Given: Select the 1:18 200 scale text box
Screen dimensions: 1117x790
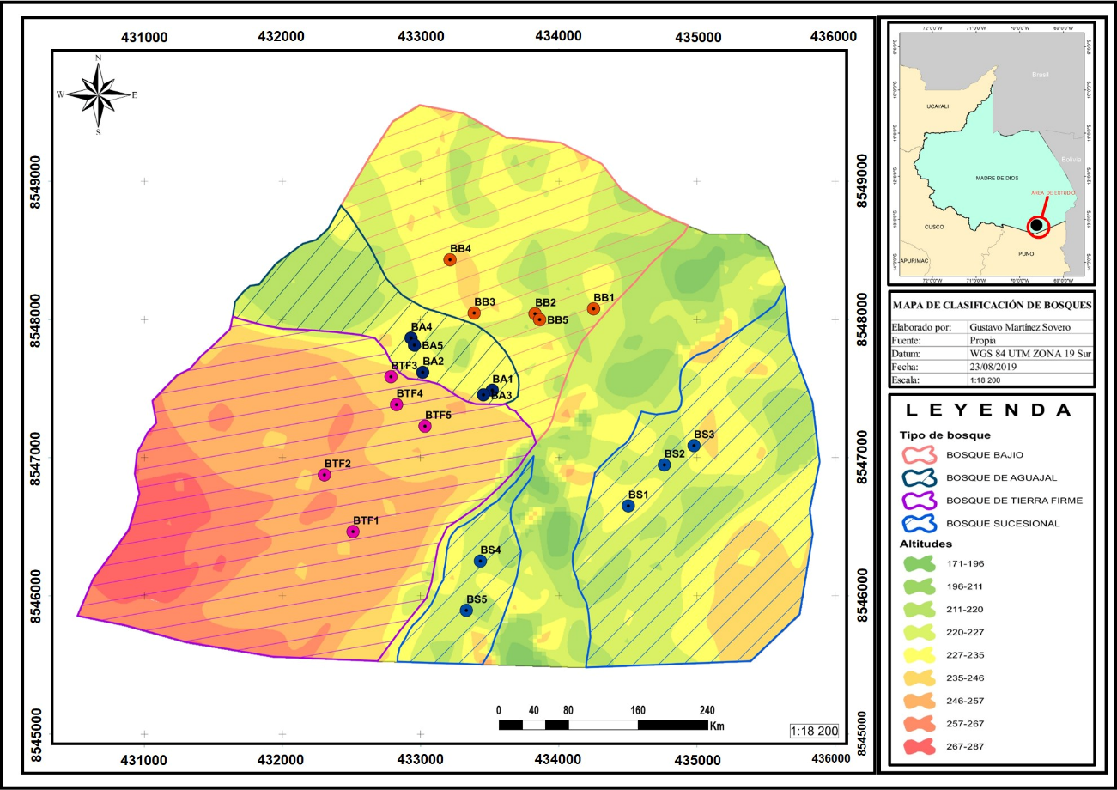Looking at the screenshot, I should tap(814, 732).
